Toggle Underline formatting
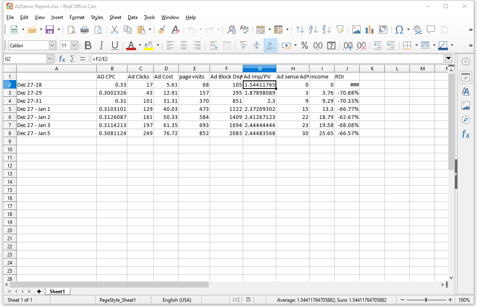477x307 pixels. [x=114, y=46]
